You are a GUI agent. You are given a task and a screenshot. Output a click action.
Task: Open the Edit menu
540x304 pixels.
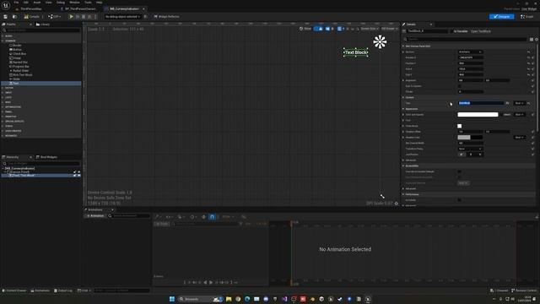click(x=26, y=3)
